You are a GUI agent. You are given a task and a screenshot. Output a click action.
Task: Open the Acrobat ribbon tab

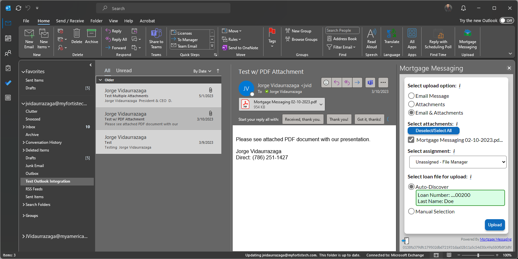(147, 21)
